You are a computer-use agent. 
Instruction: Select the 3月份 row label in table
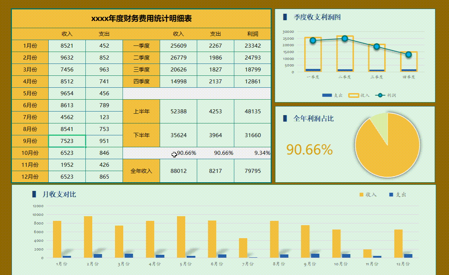pos(30,70)
